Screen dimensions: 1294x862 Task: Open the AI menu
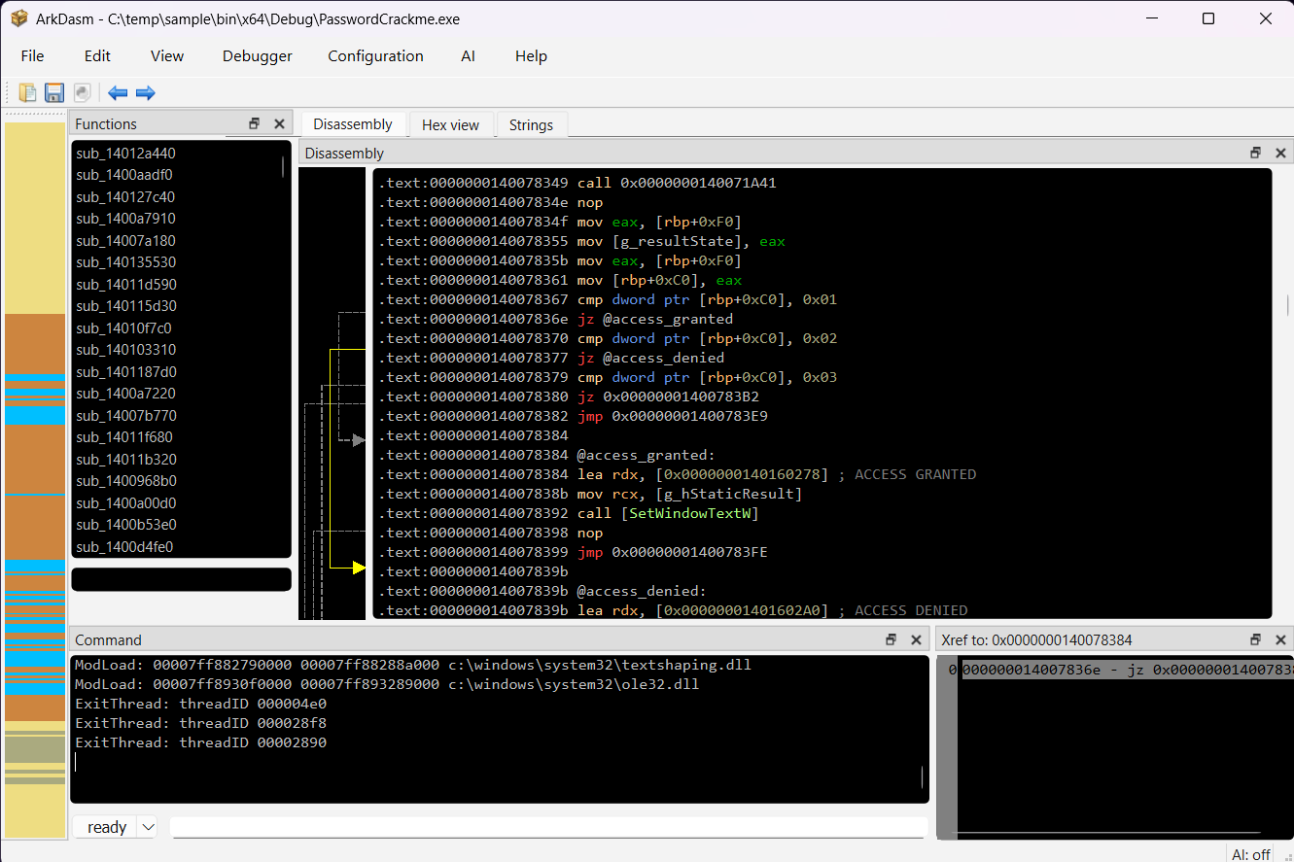pos(468,55)
